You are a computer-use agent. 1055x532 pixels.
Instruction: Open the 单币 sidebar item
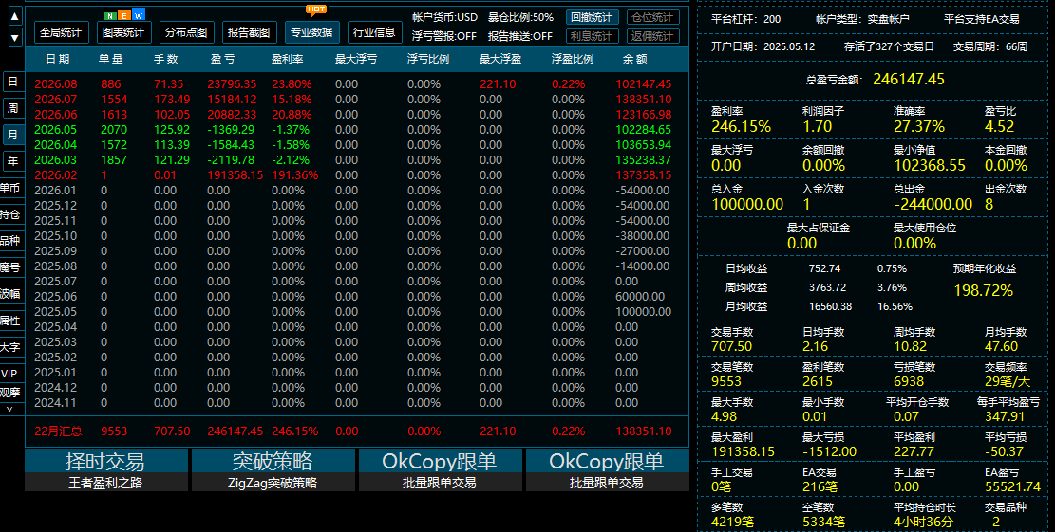pyautogui.click(x=10, y=188)
